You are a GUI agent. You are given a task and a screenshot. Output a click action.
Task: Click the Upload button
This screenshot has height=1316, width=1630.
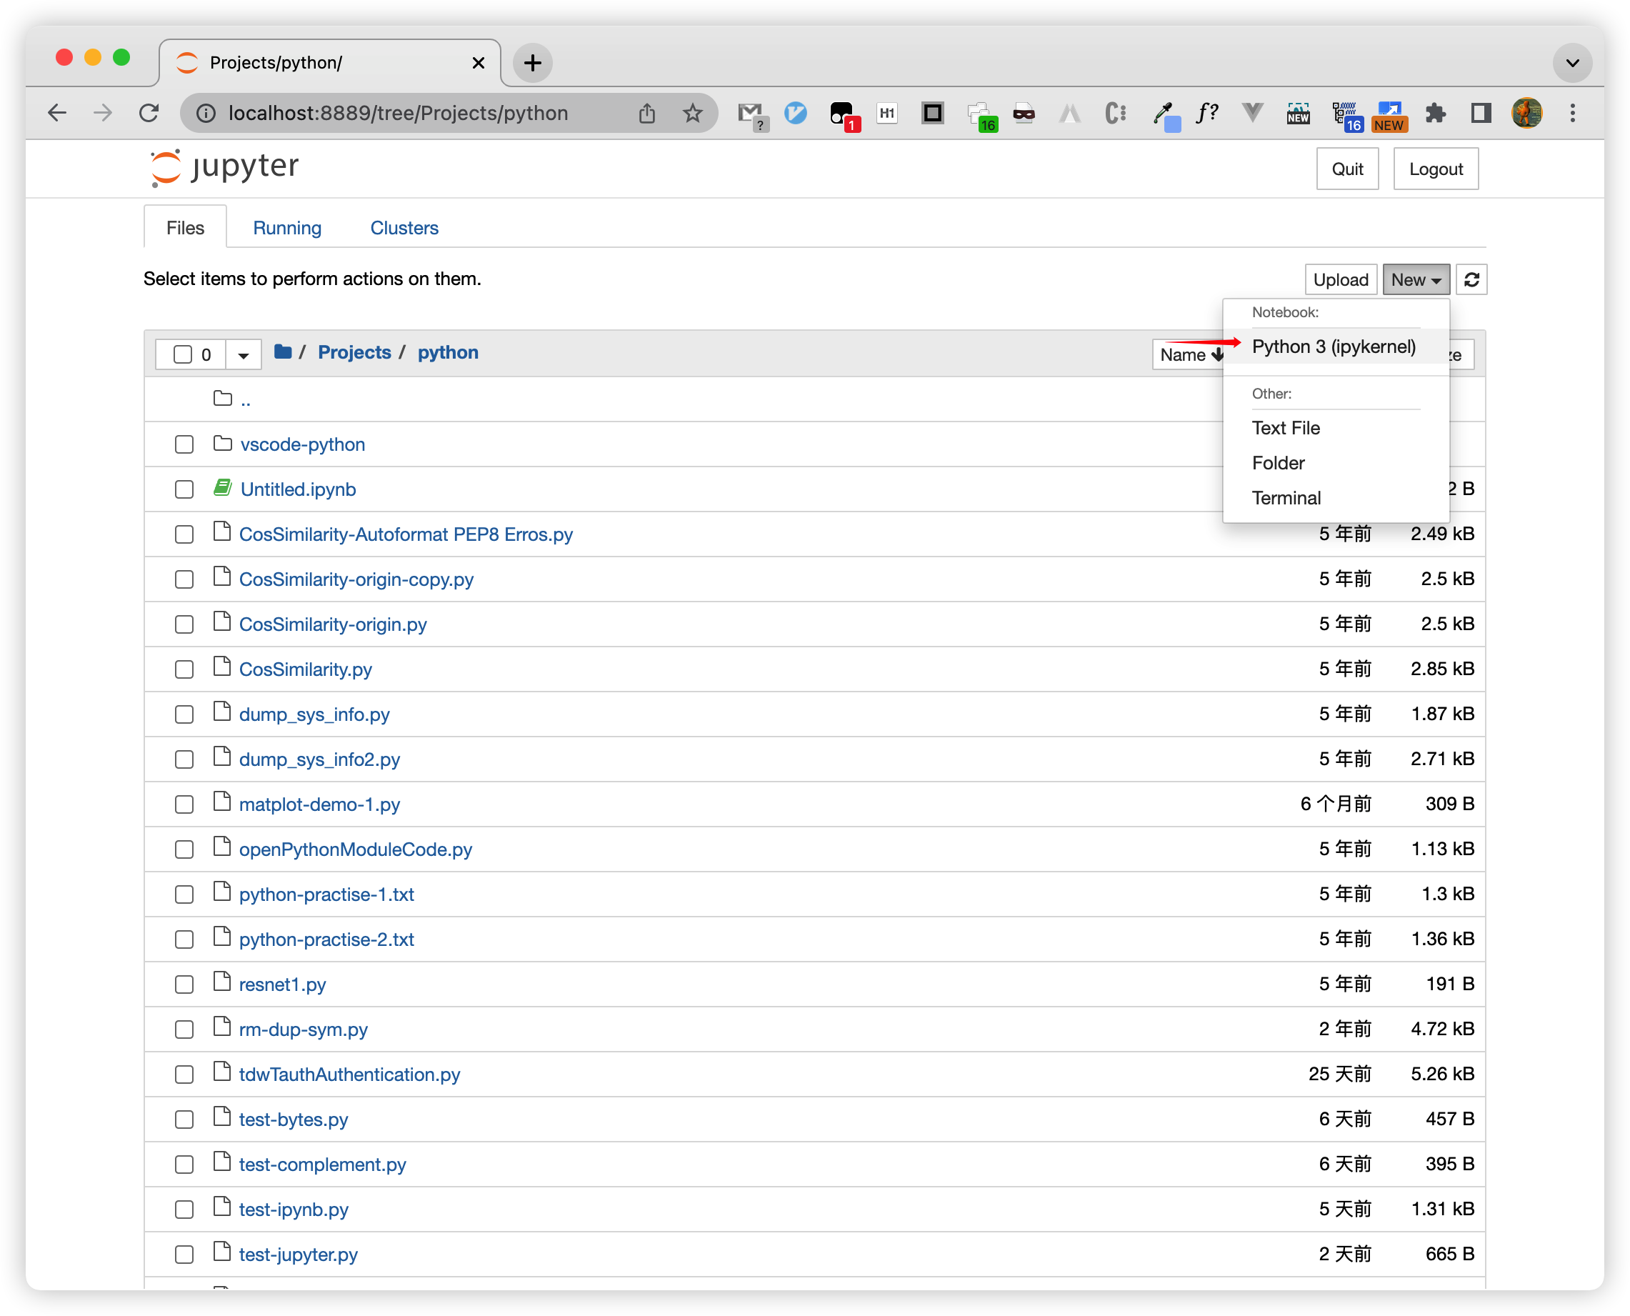1341,280
